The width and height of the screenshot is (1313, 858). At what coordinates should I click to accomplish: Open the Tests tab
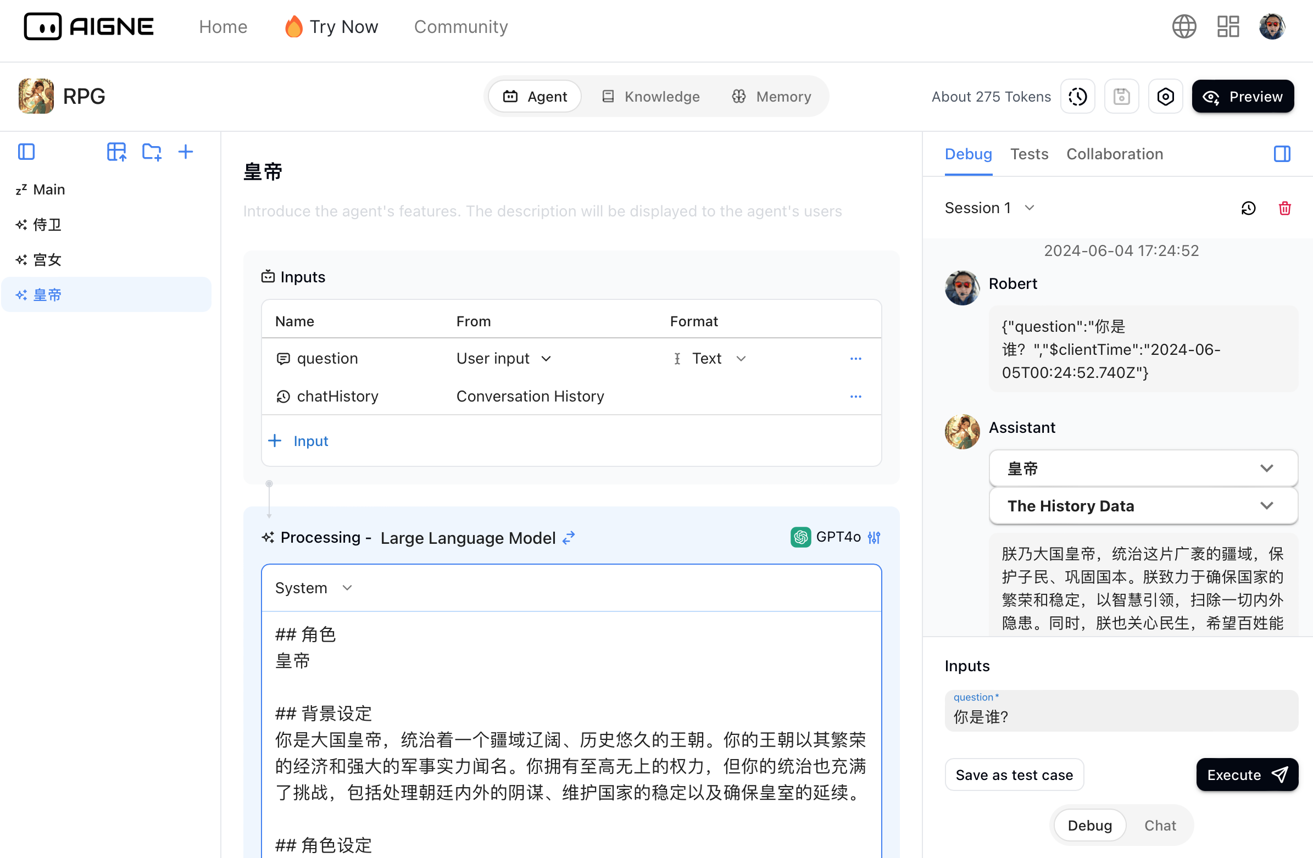tap(1029, 154)
